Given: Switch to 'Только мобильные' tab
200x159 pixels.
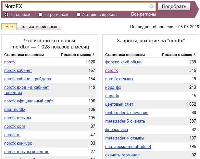Looking at the screenshot, I should (x=39, y=27).
